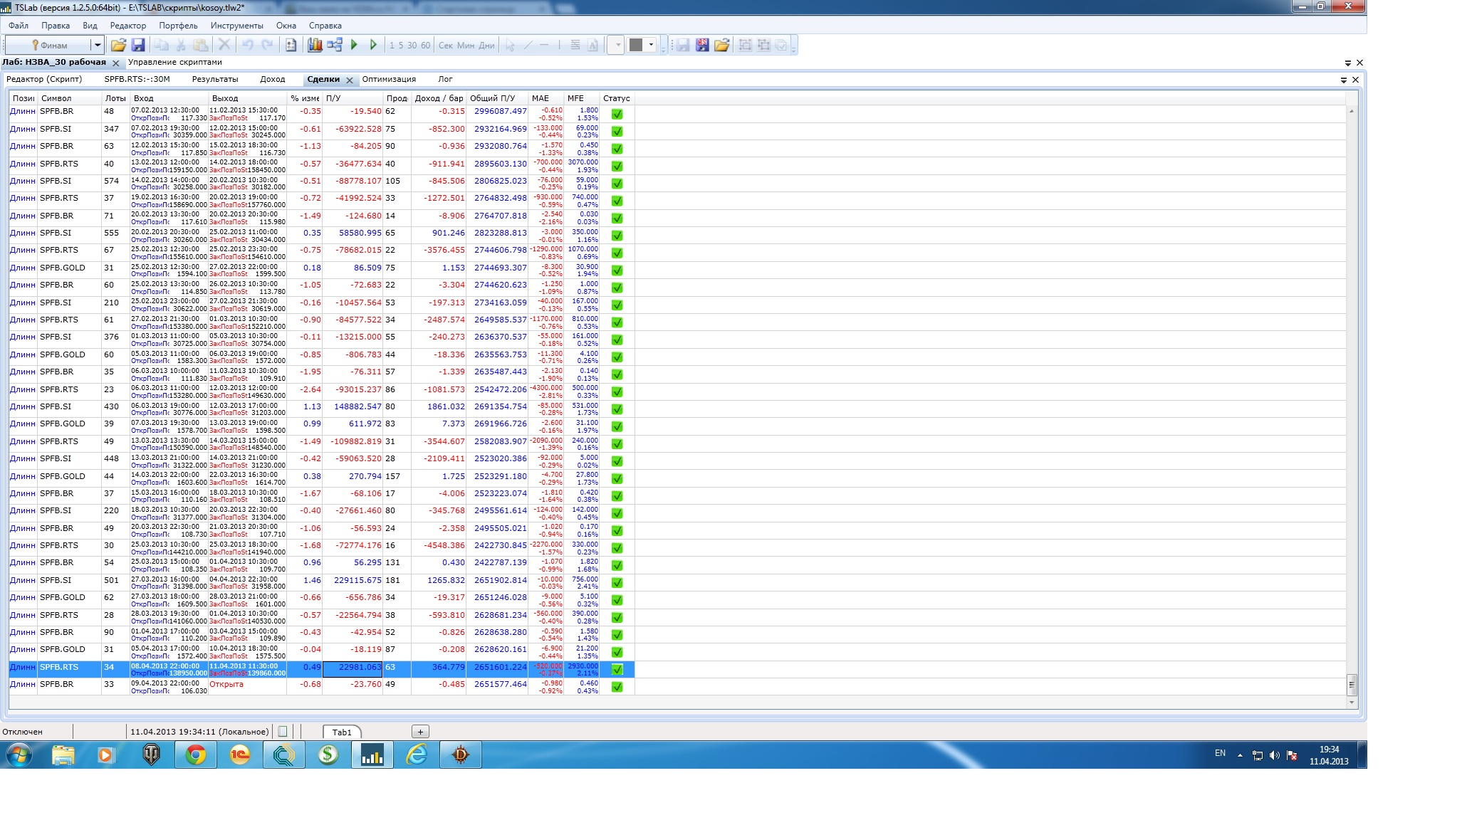Click the blocks diagram toolbar icon
The height and width of the screenshot is (820, 1467).
335,45
